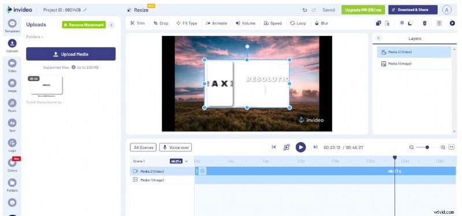This screenshot has height=216, width=462.
Task: Open the Folders breadcrumb
Action: (35, 37)
